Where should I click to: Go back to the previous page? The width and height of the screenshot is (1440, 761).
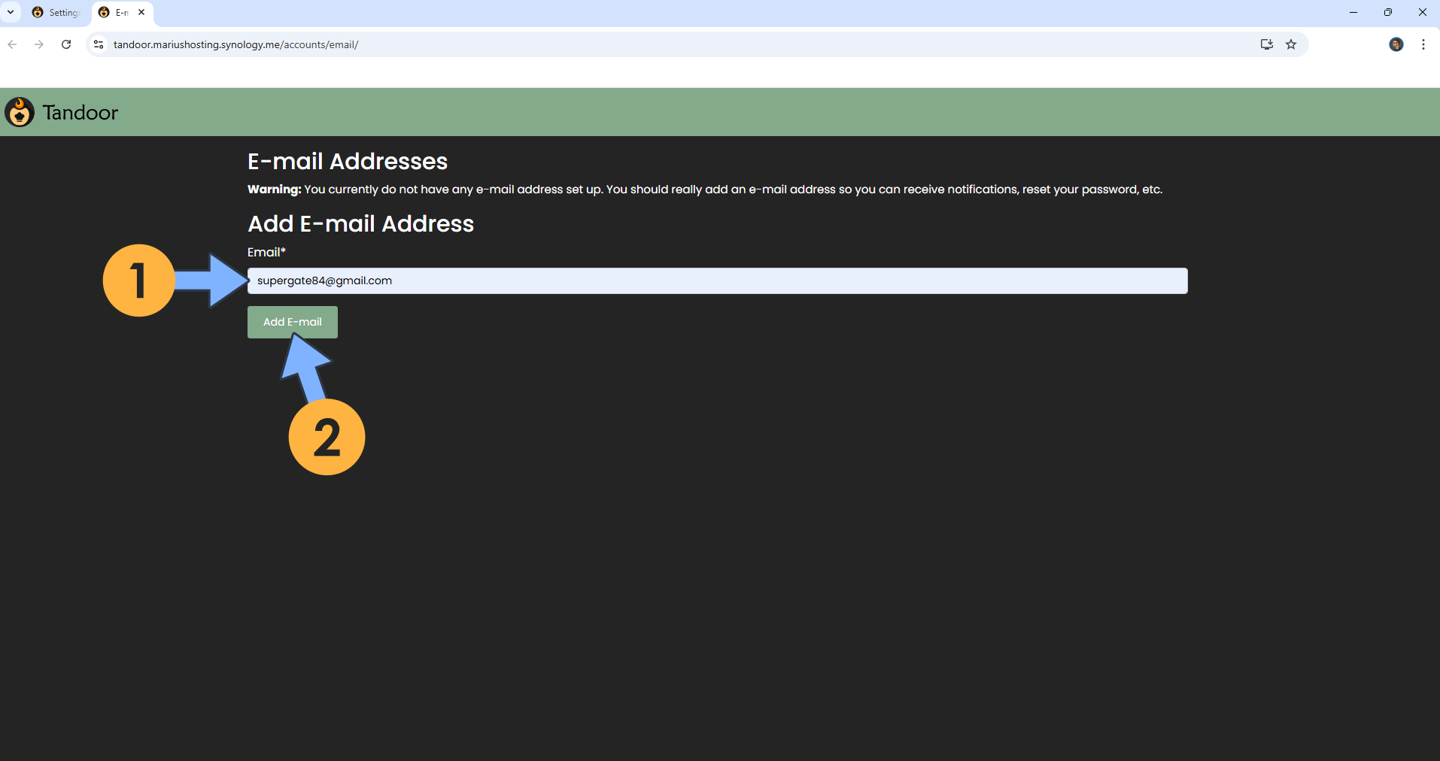[x=13, y=44]
